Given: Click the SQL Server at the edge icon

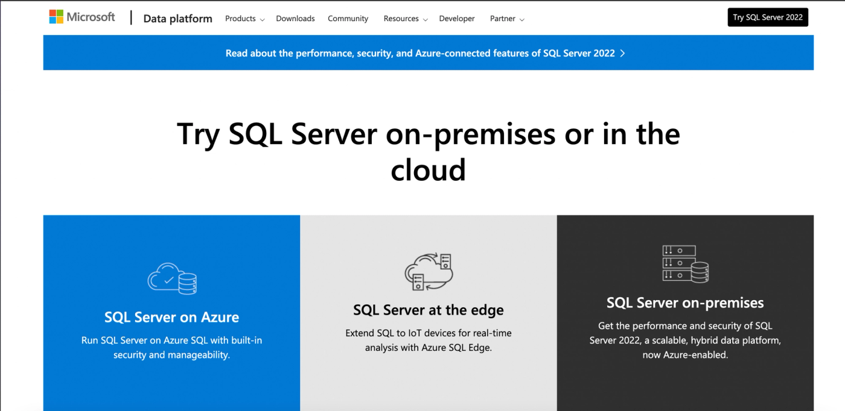Looking at the screenshot, I should pos(428,272).
